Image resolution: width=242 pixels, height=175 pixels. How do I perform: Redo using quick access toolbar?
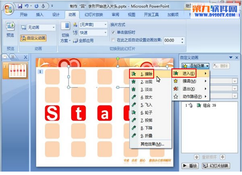click(x=37, y=6)
